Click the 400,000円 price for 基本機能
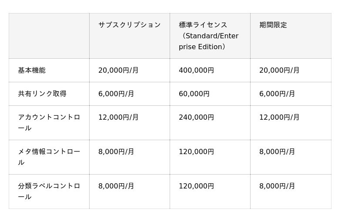The height and width of the screenshot is (222, 348). click(x=196, y=71)
